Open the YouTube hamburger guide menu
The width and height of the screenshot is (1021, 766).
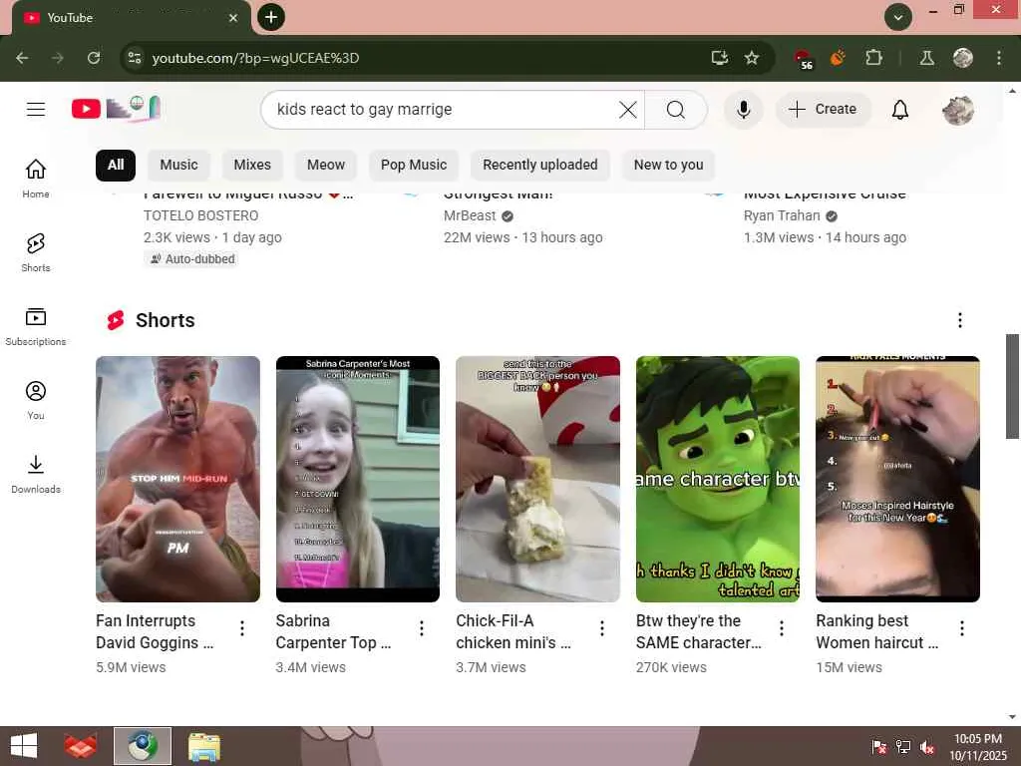[x=36, y=110]
